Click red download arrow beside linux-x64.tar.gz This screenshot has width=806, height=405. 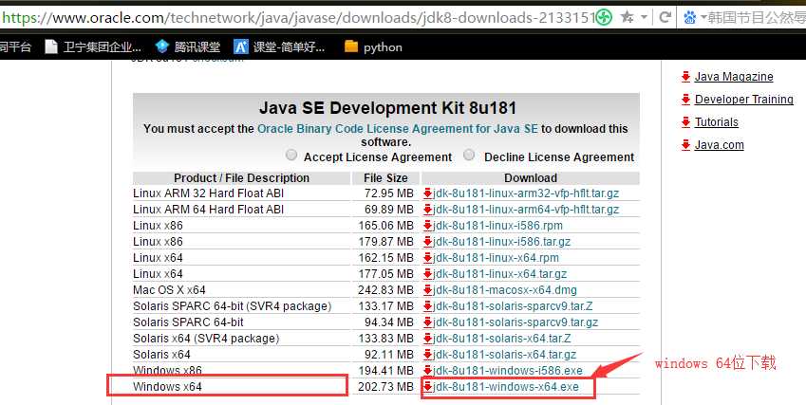pos(427,274)
